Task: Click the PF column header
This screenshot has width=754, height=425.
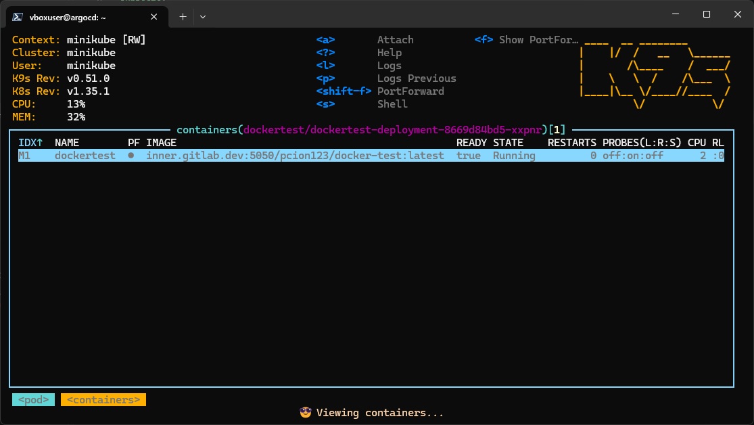Action: pyautogui.click(x=134, y=143)
